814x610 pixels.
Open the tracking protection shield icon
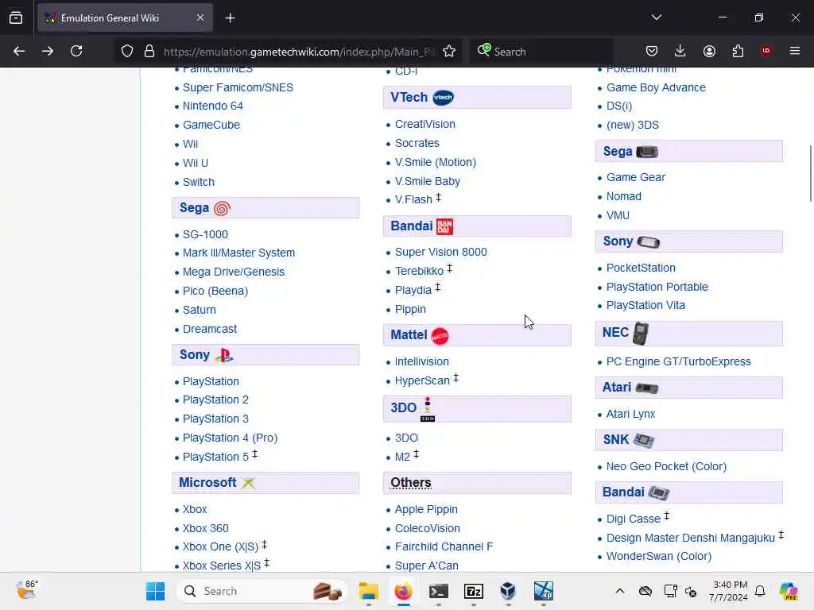(x=127, y=51)
